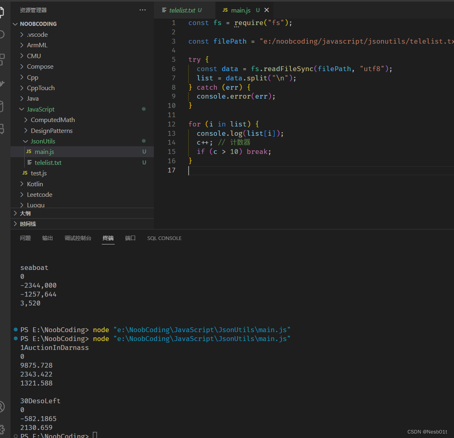Open the Explorer icon in activity bar
454x438 pixels.
point(2,12)
